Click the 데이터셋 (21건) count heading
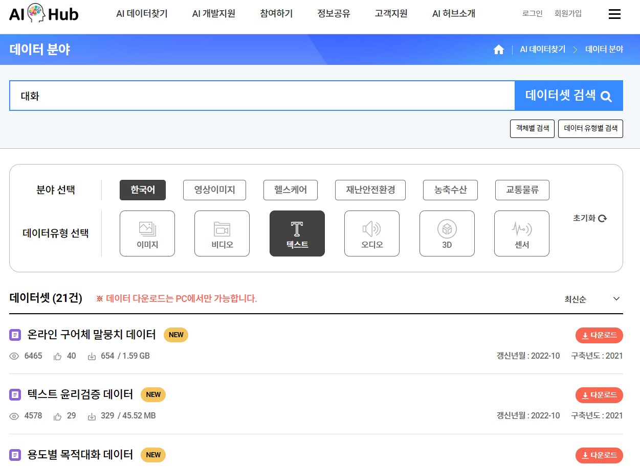 (46, 298)
